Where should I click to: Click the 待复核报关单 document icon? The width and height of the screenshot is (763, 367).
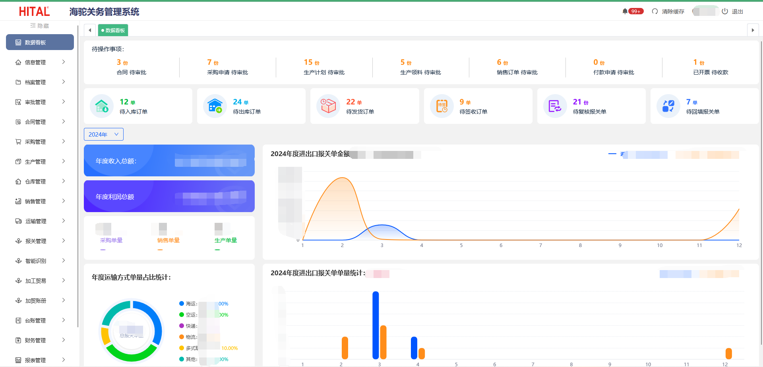555,106
